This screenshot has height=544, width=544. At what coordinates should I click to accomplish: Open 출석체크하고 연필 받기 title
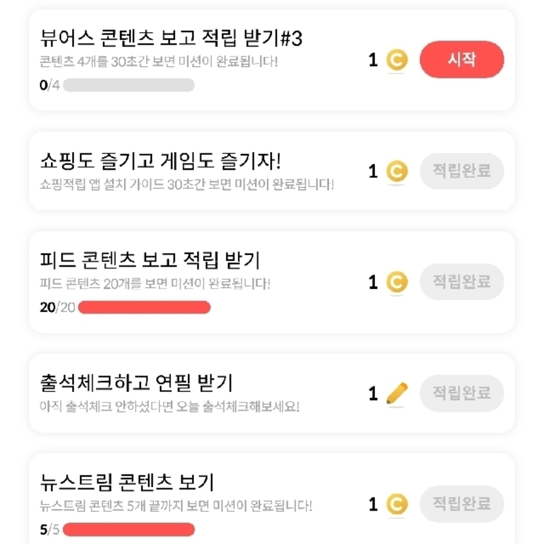click(x=136, y=382)
